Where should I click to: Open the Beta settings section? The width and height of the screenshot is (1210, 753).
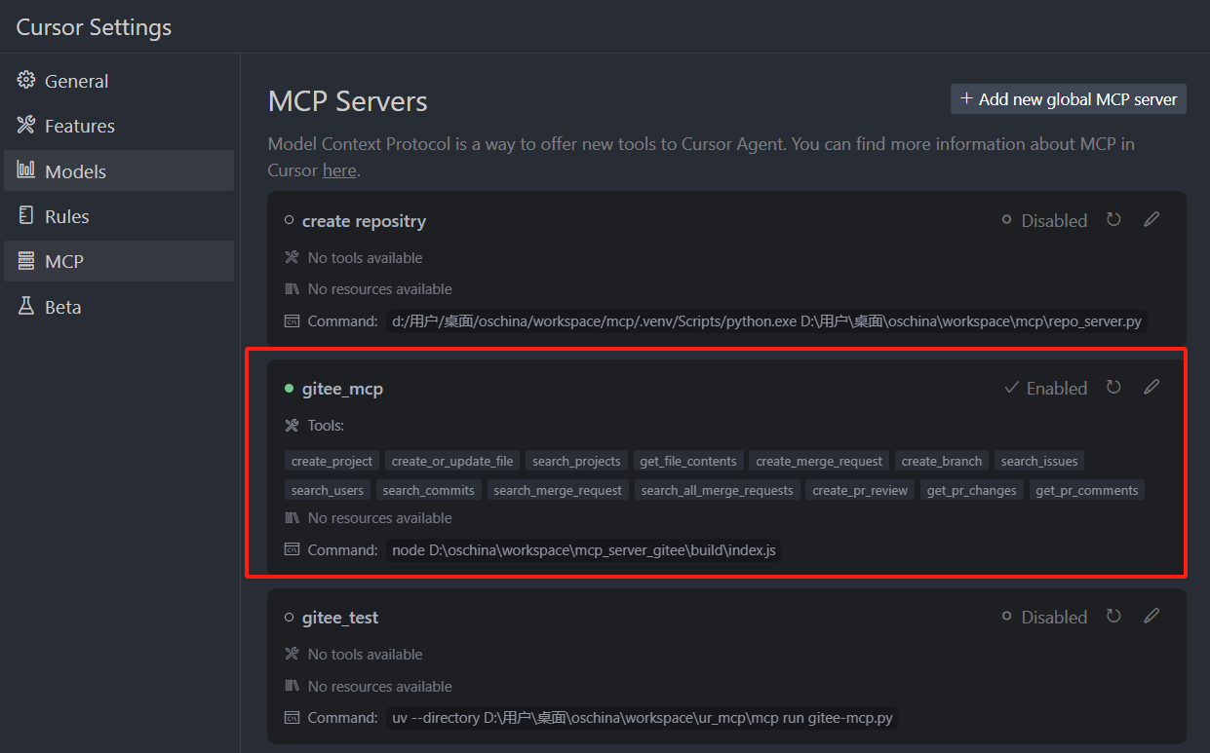coord(60,306)
